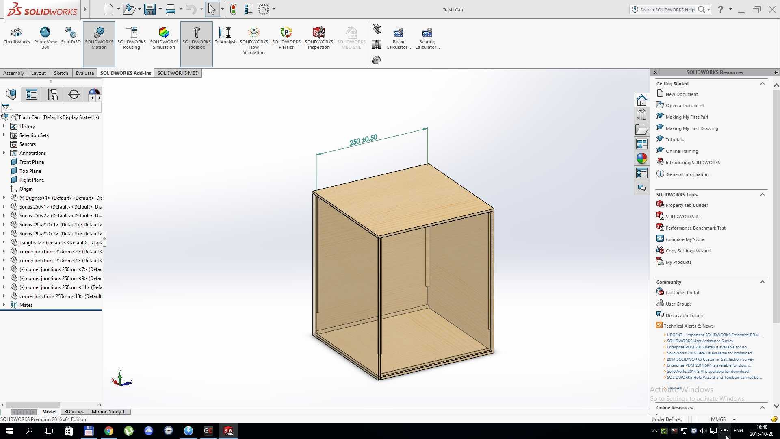The width and height of the screenshot is (780, 439).
Task: Open the View Palette task pane tab
Action: pyautogui.click(x=642, y=144)
